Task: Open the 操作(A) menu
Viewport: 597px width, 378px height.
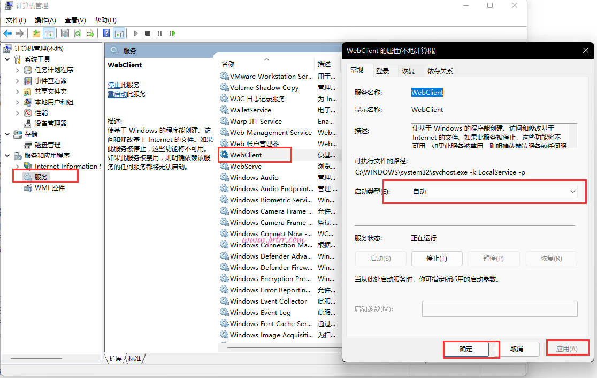Action: (x=45, y=20)
